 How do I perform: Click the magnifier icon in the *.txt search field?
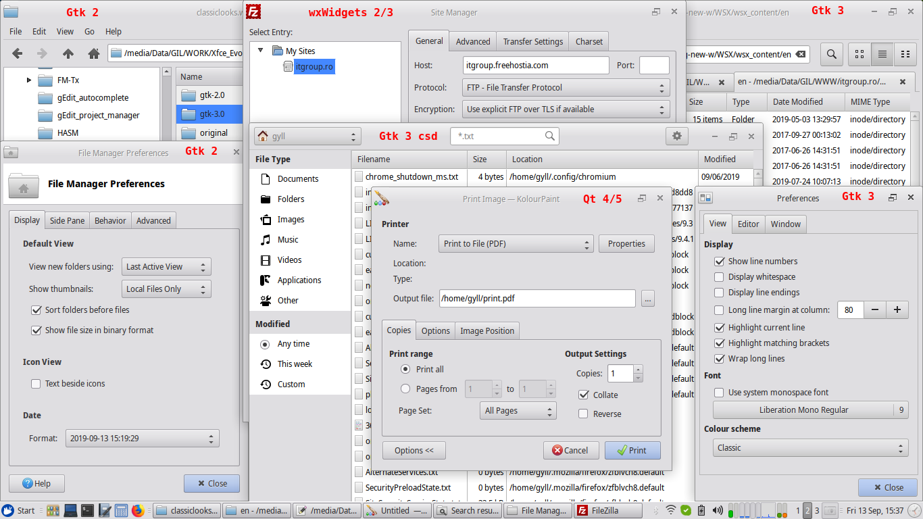551,136
